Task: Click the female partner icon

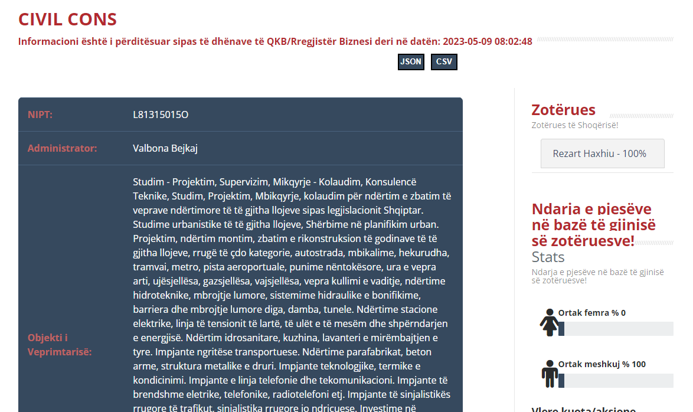Action: (x=548, y=322)
